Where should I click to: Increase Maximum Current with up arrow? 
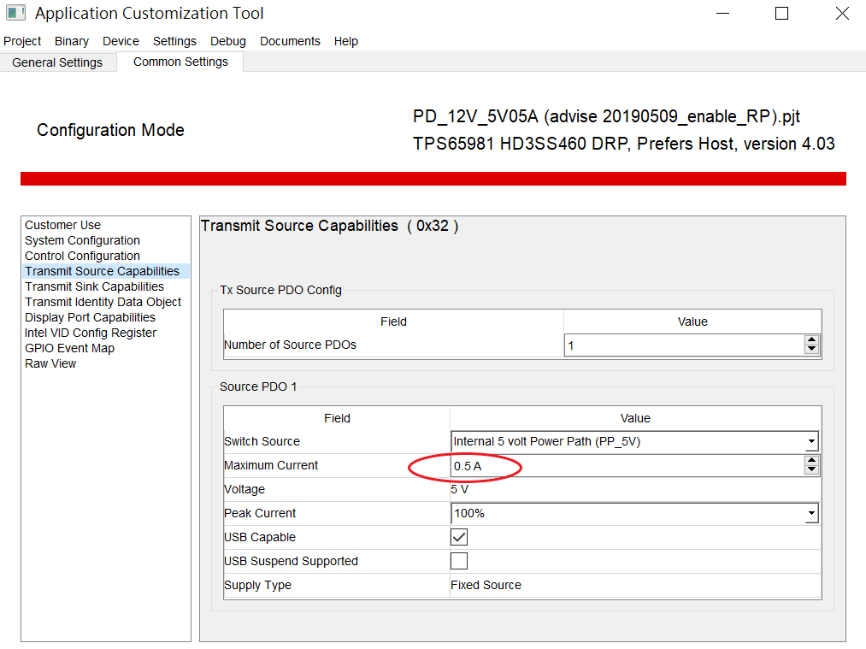811,460
